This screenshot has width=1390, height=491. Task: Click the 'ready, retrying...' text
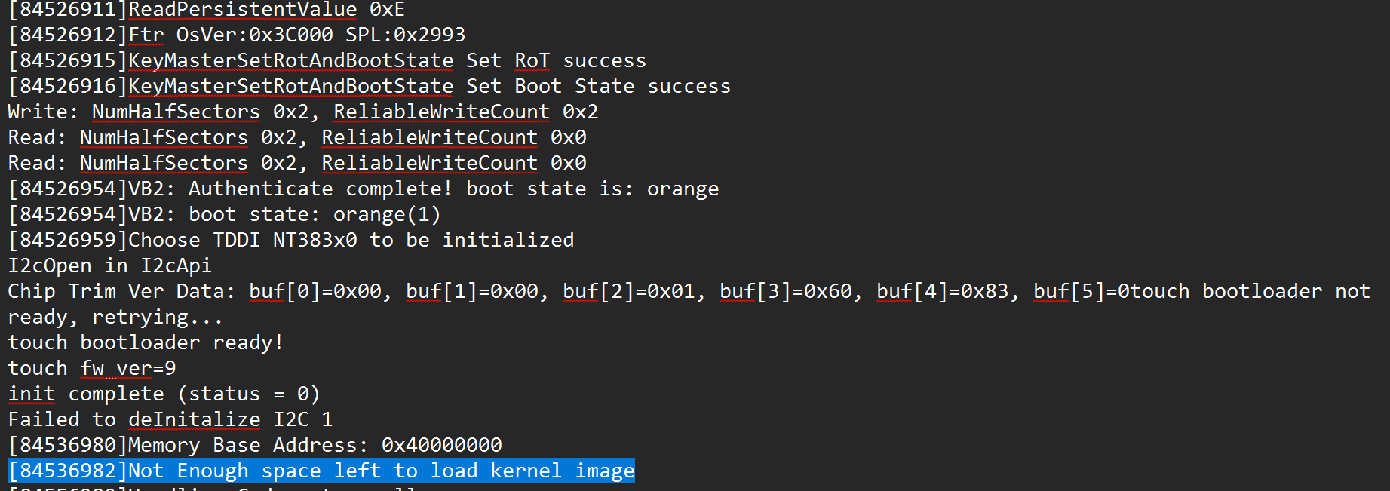[x=115, y=318]
